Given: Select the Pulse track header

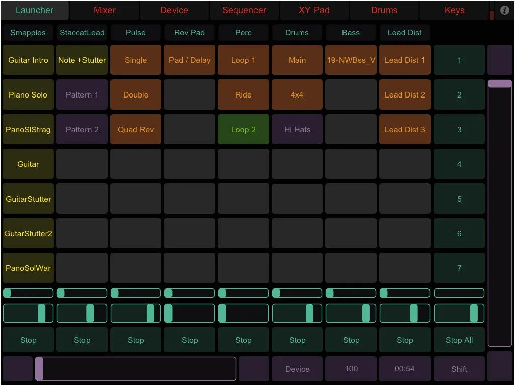Looking at the screenshot, I should 136,33.
